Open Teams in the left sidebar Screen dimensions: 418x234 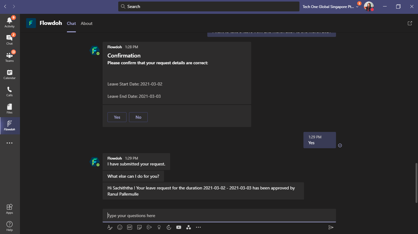[10, 56]
